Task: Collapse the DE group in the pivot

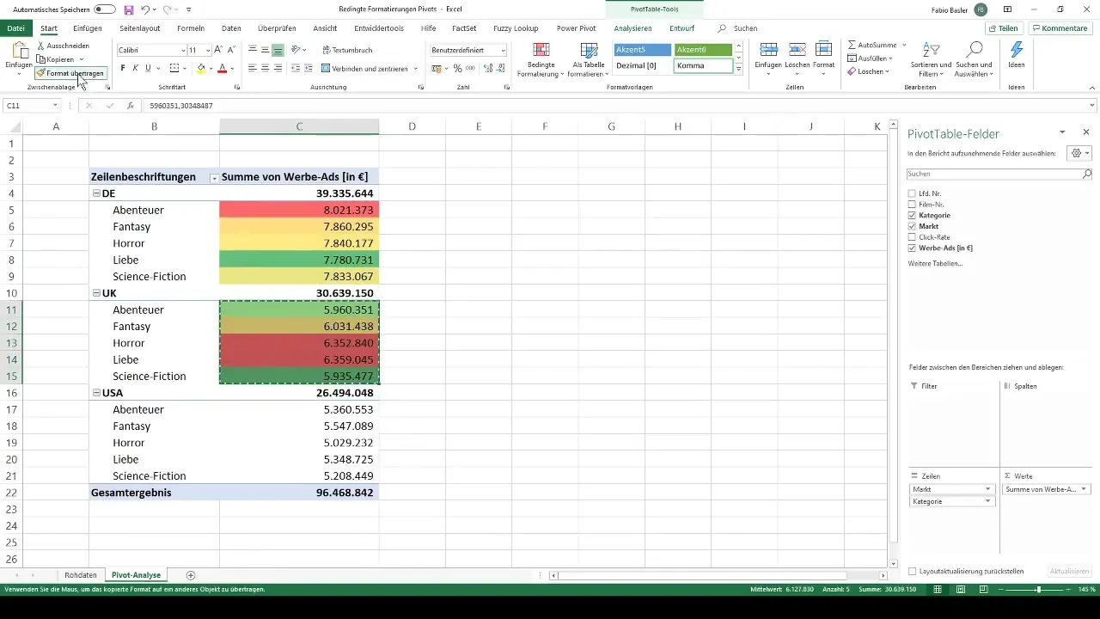Action: point(96,193)
